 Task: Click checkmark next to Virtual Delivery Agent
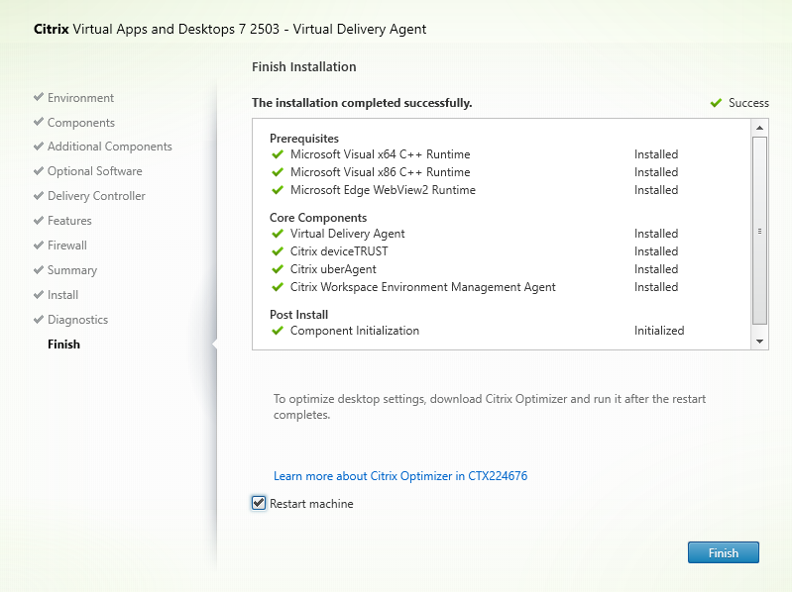pyautogui.click(x=278, y=234)
